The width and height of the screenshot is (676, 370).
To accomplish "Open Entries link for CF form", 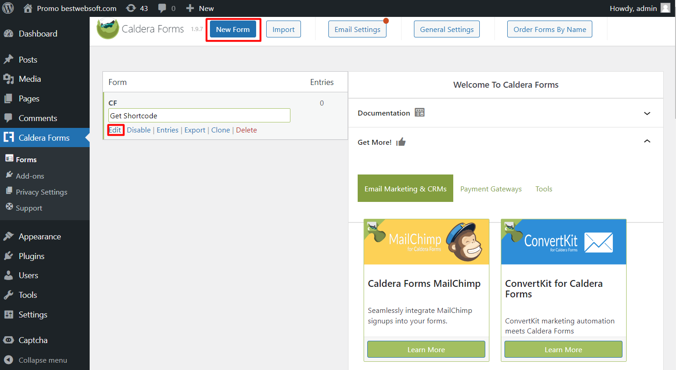I will tap(167, 130).
